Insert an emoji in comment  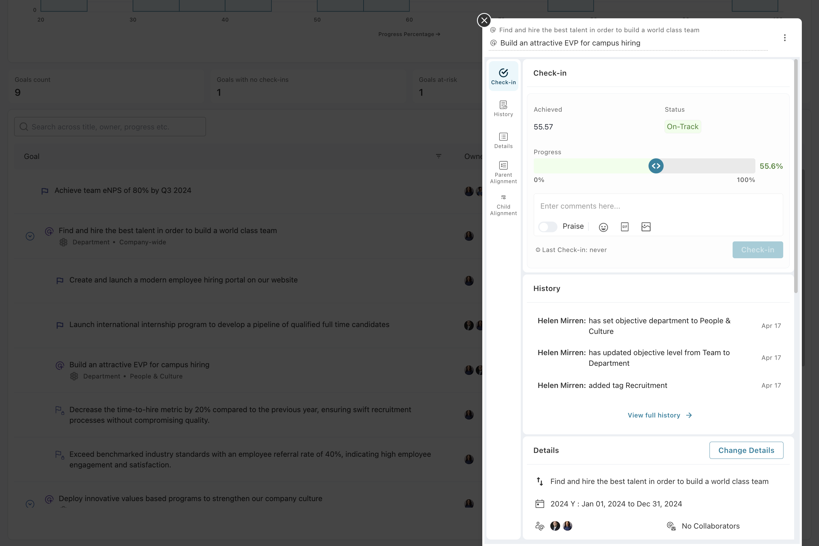(603, 227)
